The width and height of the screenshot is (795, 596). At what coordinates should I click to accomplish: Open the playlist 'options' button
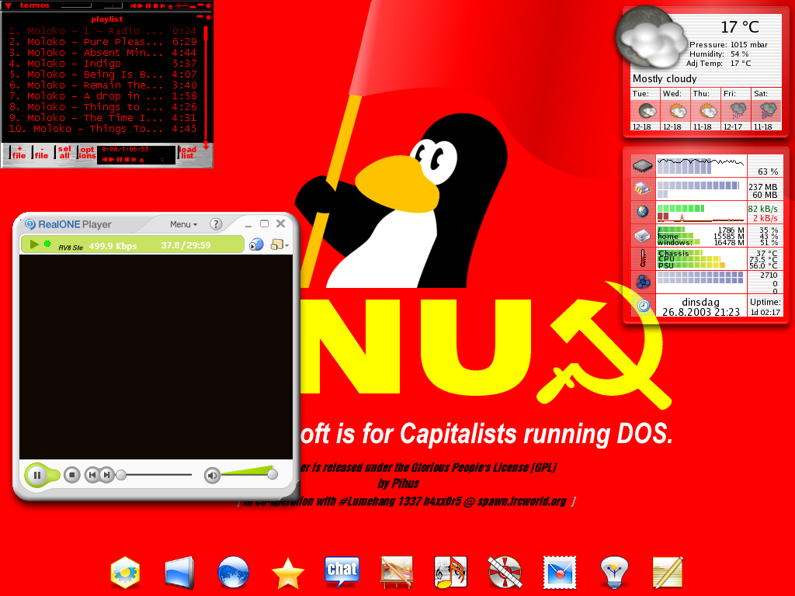click(x=87, y=153)
